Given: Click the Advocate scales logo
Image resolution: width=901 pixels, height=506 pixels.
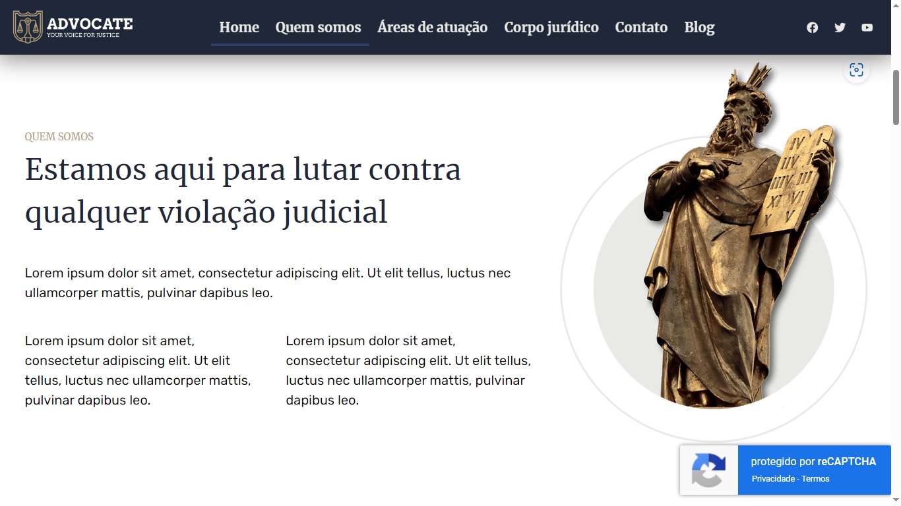Looking at the screenshot, I should tap(28, 27).
